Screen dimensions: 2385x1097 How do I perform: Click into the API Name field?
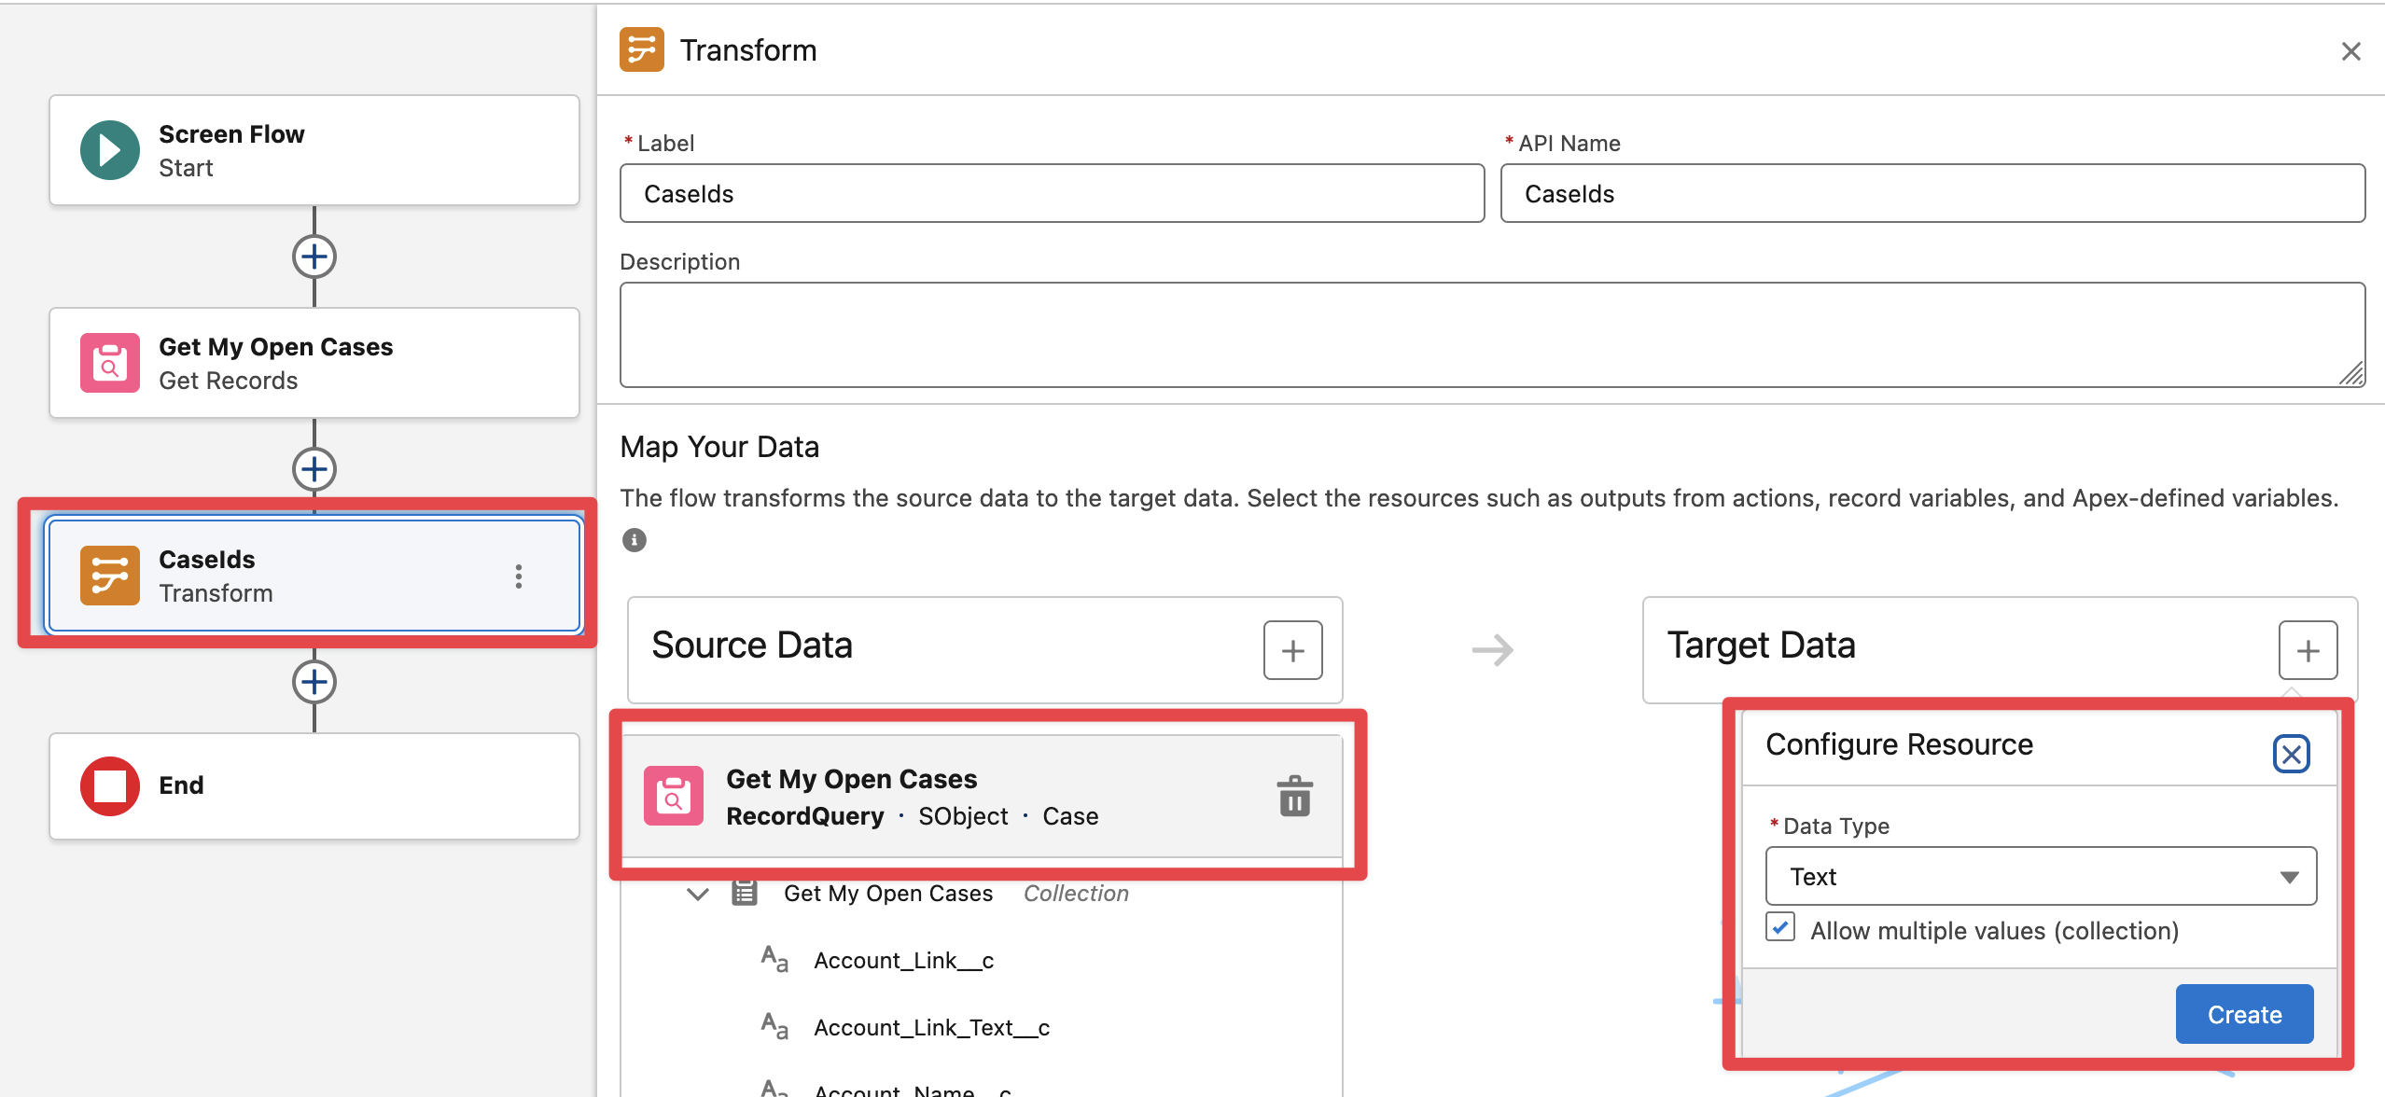(1932, 194)
